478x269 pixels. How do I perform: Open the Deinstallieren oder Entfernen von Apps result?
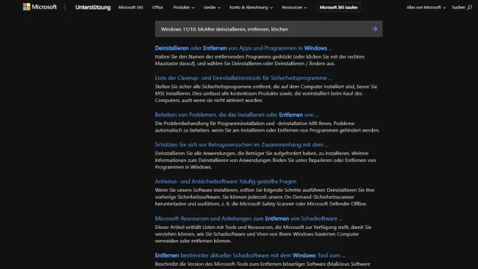pyautogui.click(x=243, y=48)
